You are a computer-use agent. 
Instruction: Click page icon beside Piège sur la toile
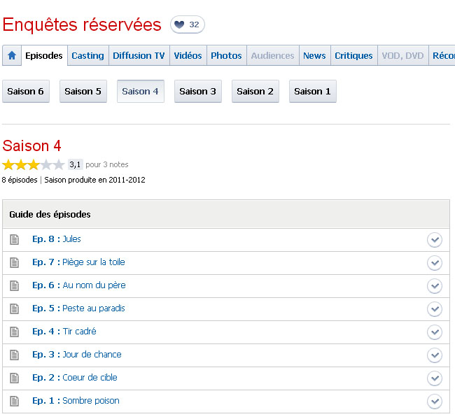click(x=15, y=262)
